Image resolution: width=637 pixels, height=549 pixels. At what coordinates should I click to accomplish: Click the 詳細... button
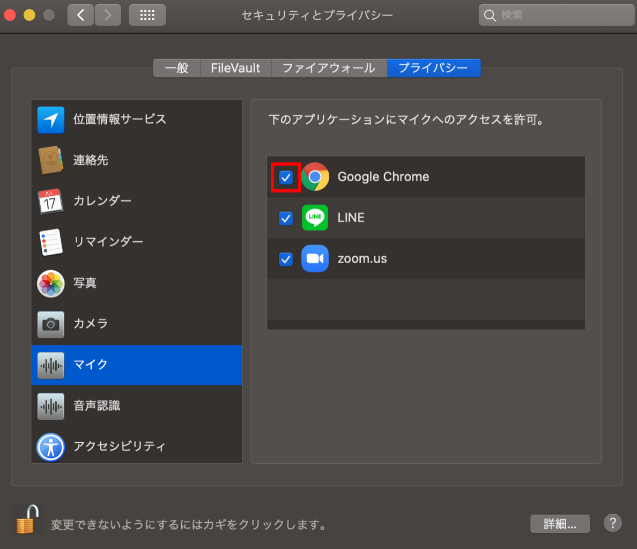pyautogui.click(x=560, y=524)
